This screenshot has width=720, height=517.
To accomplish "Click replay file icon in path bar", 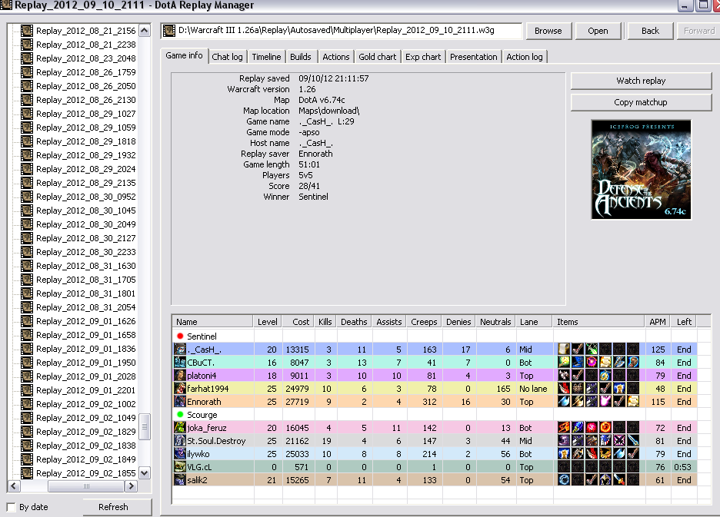I will coord(169,31).
